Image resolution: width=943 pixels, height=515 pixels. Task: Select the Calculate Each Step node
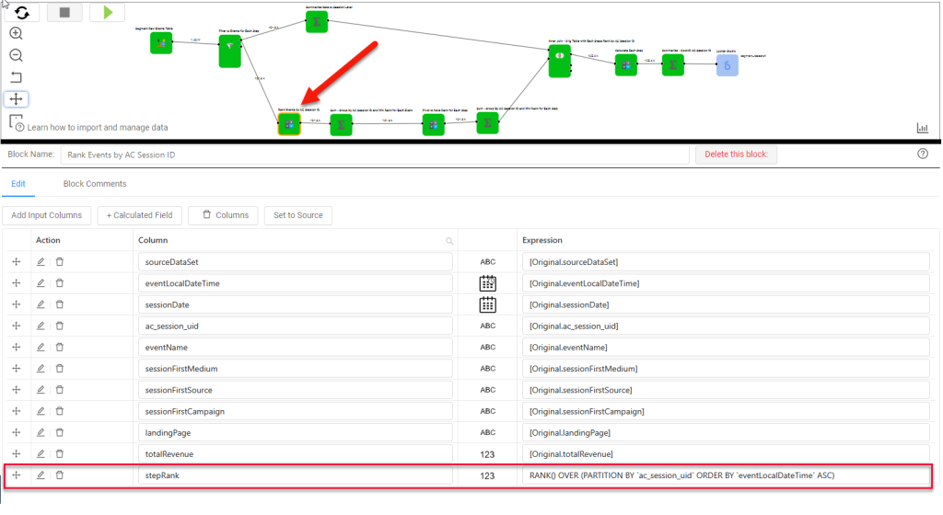[x=626, y=64]
